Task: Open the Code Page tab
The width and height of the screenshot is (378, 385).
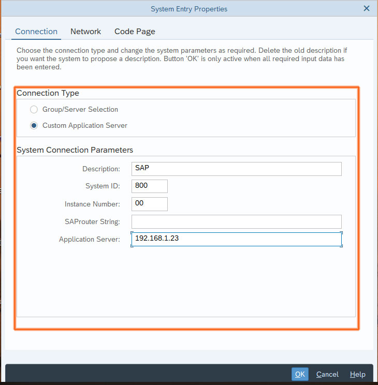Action: pyautogui.click(x=135, y=32)
